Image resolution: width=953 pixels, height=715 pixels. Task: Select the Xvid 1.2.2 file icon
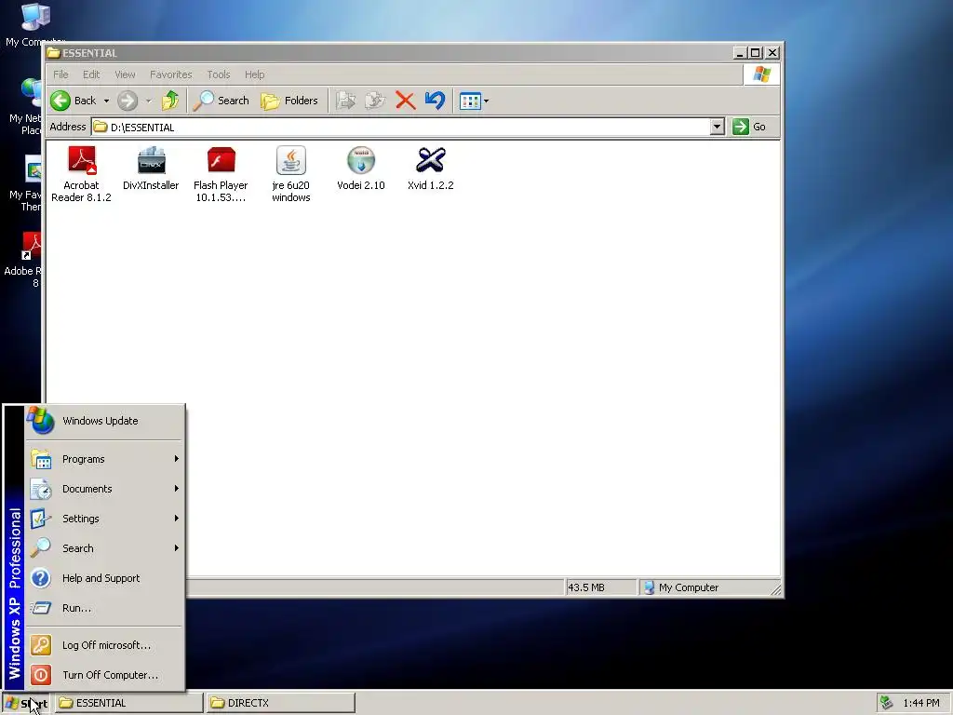coord(431,160)
